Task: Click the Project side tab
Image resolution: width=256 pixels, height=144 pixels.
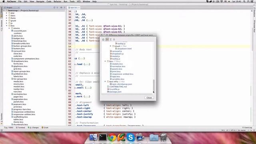Action: pos(2,12)
